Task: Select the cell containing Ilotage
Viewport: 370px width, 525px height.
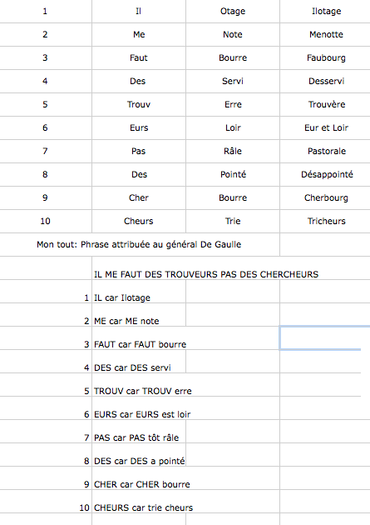Action: (x=326, y=12)
